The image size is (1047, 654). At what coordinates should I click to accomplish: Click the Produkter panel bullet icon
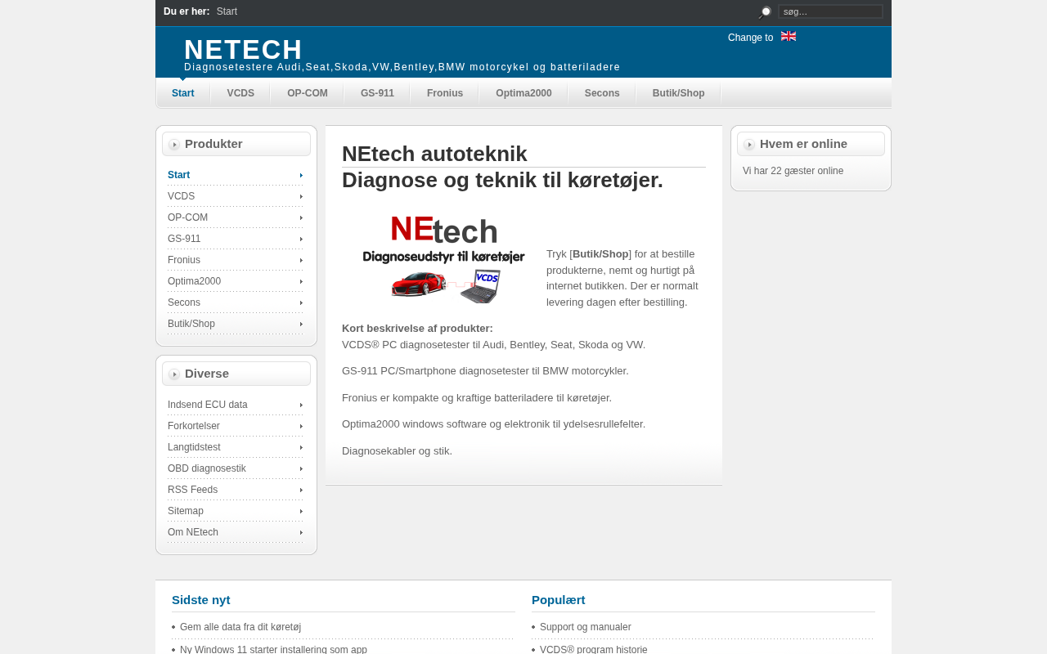(x=174, y=145)
